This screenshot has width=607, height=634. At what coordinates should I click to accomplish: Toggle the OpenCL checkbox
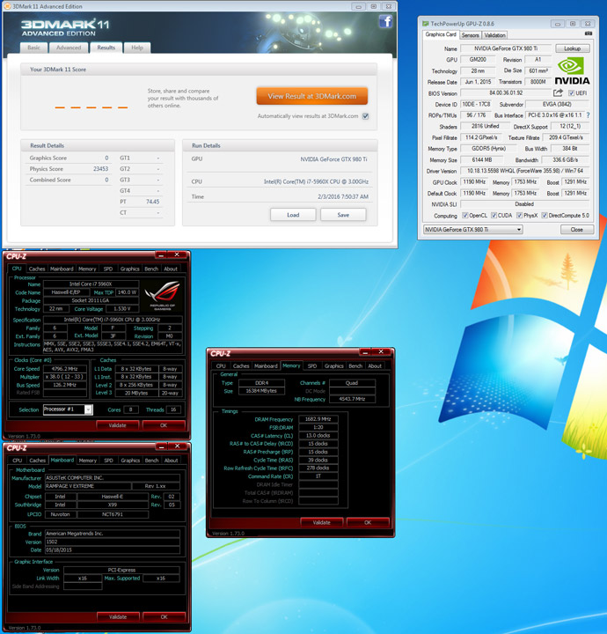(464, 215)
